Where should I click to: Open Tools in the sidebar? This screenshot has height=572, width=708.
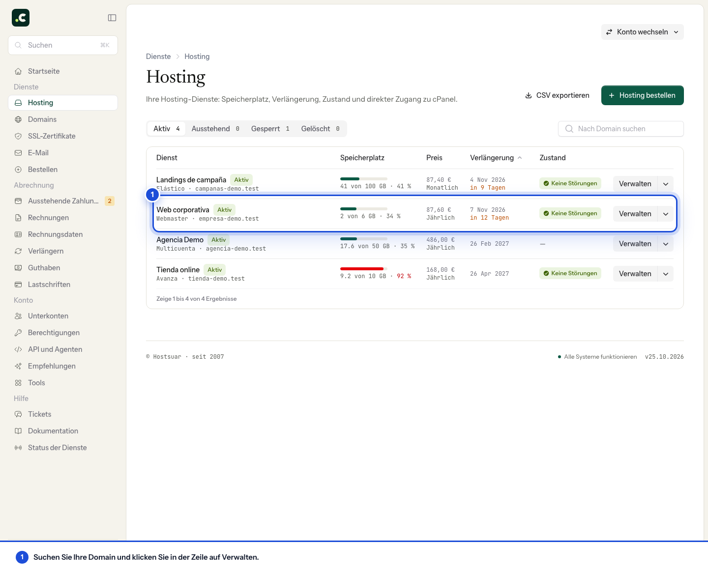point(63,383)
